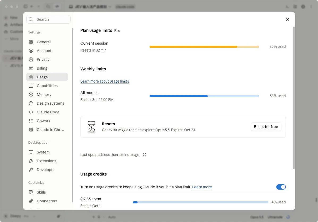Click the main content vertical scrollbar
Image resolution: width=318 pixels, height=222 pixels.
[294, 98]
